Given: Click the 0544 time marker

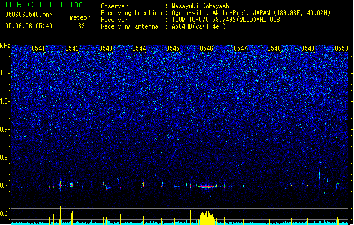Looking at the screenshot, I should 139,48.
